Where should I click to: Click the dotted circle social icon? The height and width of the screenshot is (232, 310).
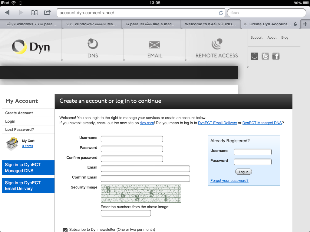(254, 56)
